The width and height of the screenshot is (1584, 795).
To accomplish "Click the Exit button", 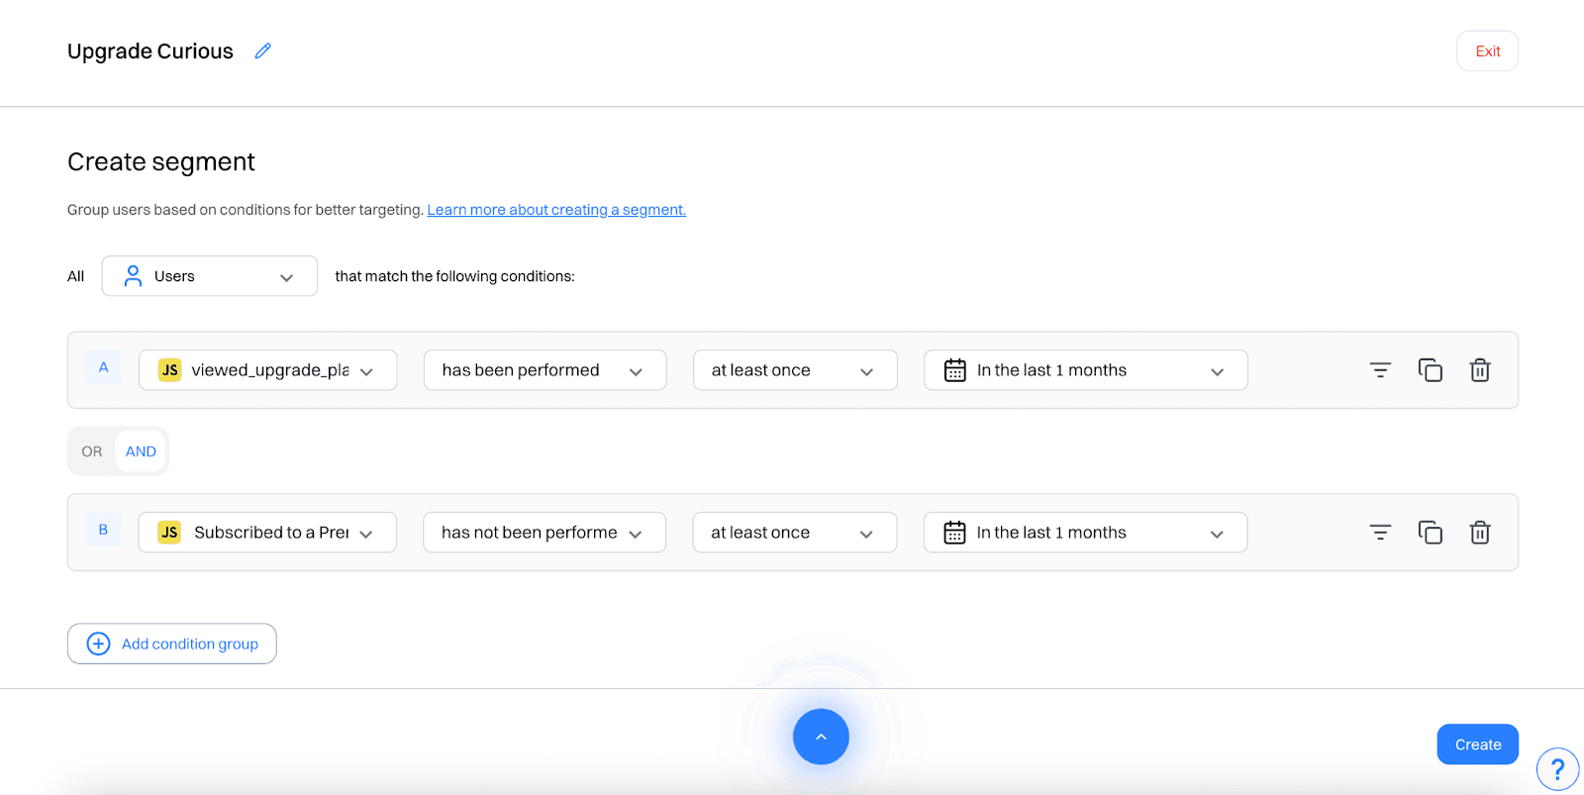I will pos(1487,51).
